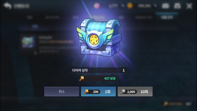Tap the gold coin currency icon
The image size is (197, 111).
[x=130, y=6]
